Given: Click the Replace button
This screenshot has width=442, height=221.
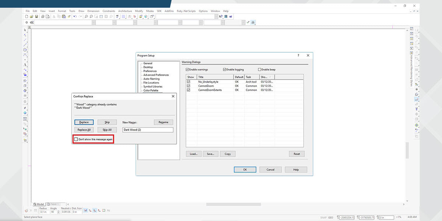Looking at the screenshot, I should [84, 122].
